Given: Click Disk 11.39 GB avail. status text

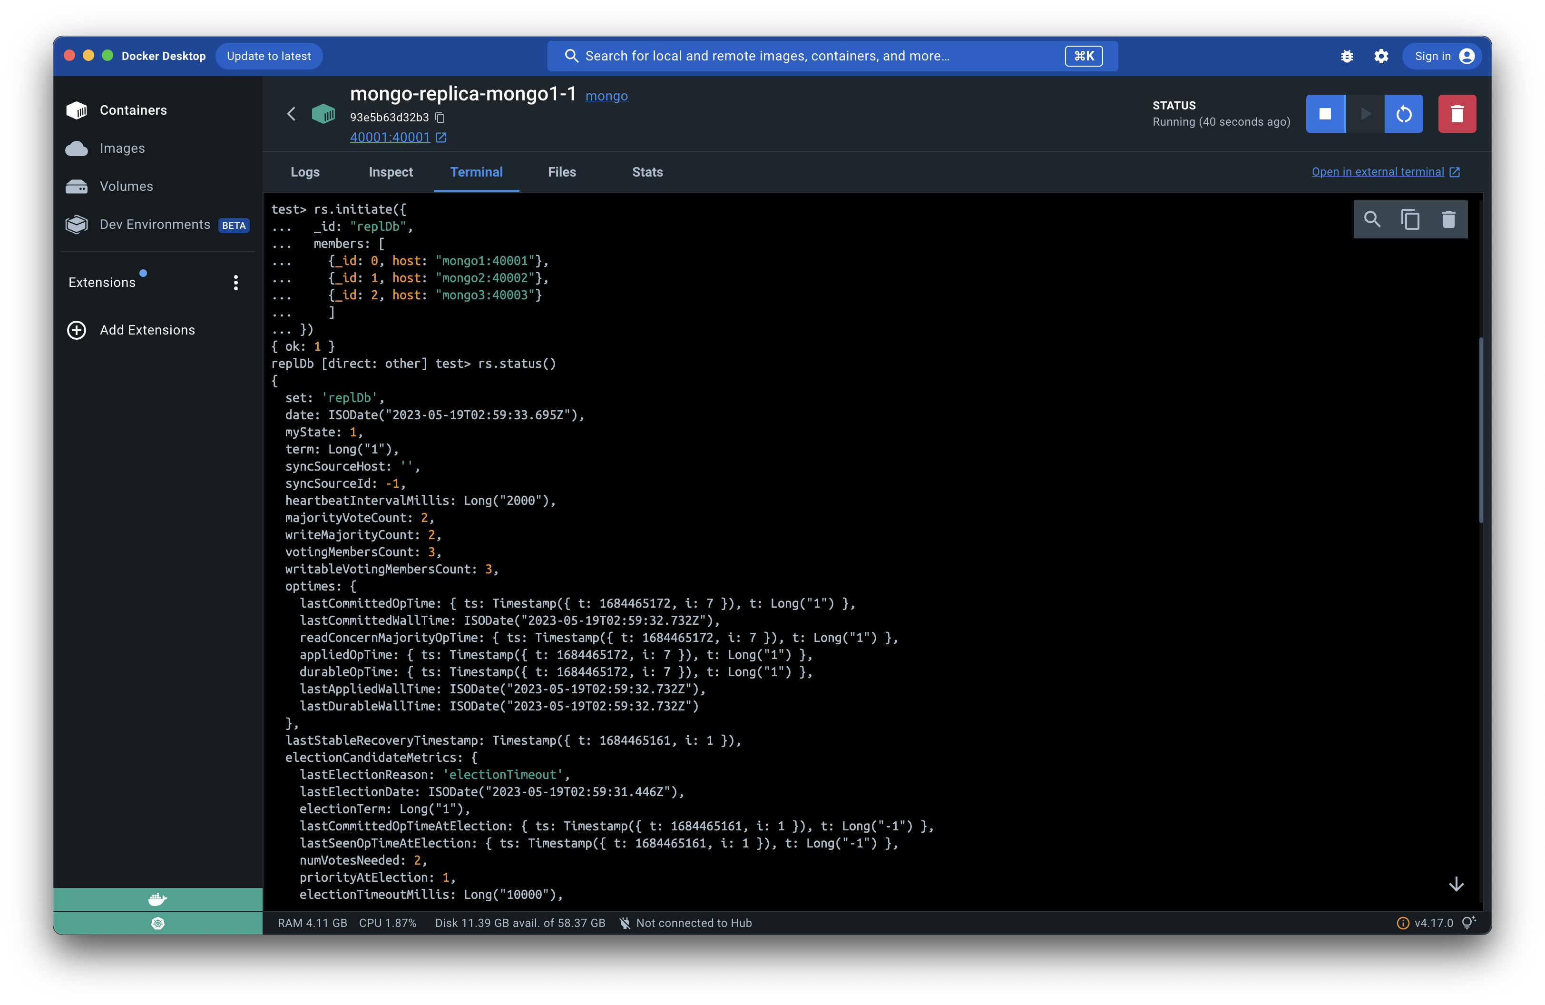Looking at the screenshot, I should pos(520,923).
